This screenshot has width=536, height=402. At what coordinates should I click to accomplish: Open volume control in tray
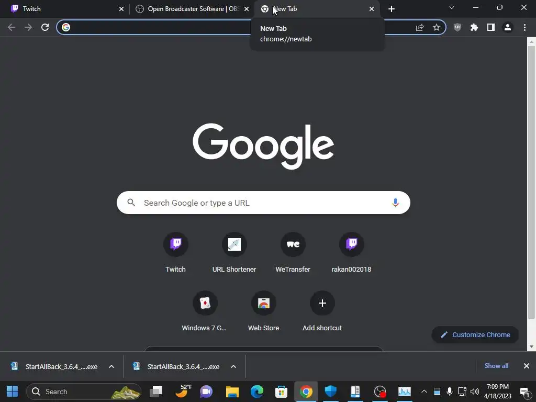pos(475,392)
